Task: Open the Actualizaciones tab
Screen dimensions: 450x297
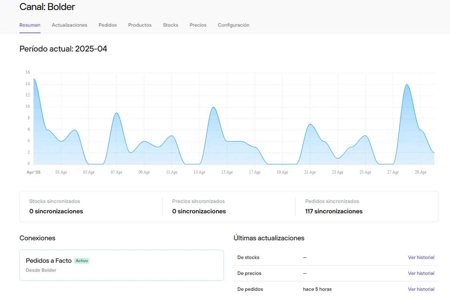Action: point(70,25)
